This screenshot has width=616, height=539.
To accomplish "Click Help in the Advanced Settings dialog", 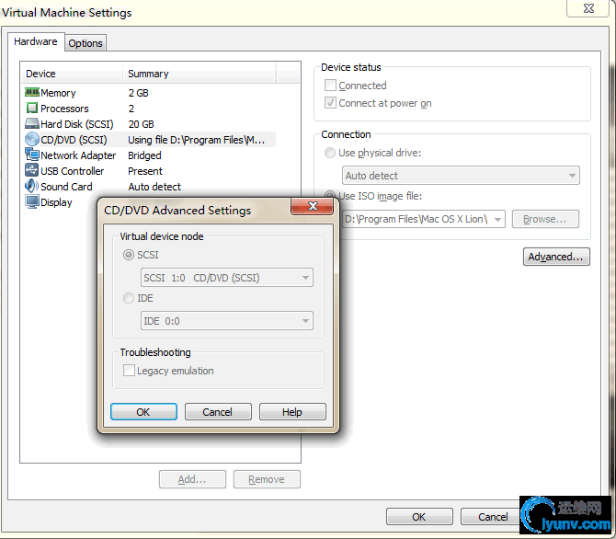I will pyautogui.click(x=292, y=412).
